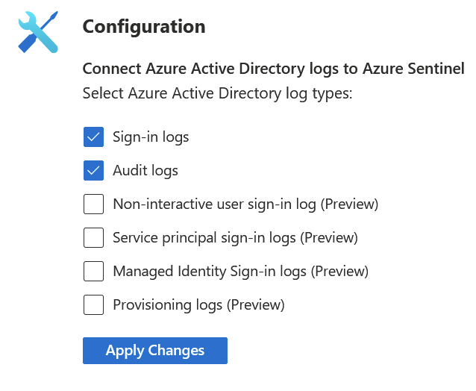Uncheck the Sign-in logs checkbox
This screenshot has width=476, height=391.
coord(93,137)
